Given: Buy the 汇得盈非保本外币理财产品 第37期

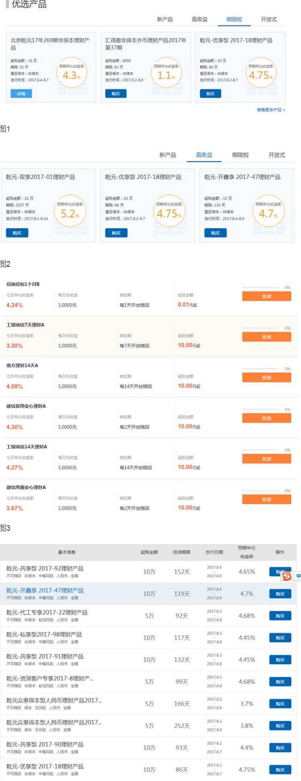Looking at the screenshot, I should click(116, 94).
